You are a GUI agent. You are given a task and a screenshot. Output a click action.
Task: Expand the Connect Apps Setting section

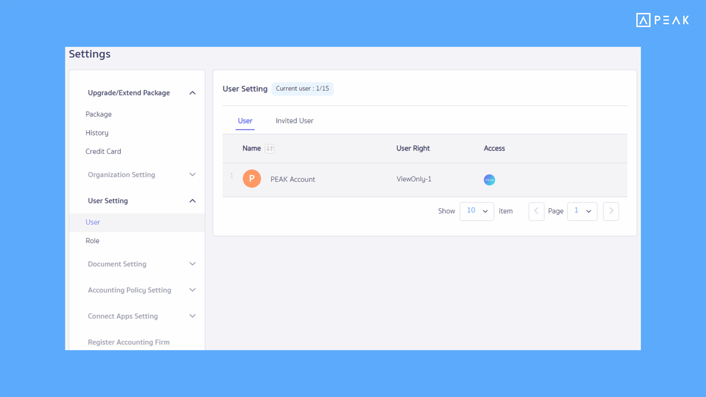click(x=192, y=316)
